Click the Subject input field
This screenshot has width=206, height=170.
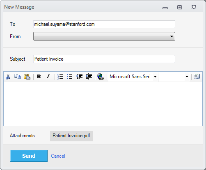(104, 59)
